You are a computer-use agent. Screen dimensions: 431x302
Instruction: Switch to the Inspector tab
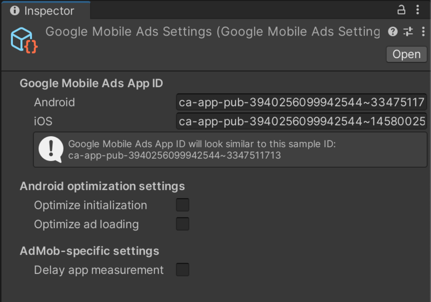pos(46,11)
